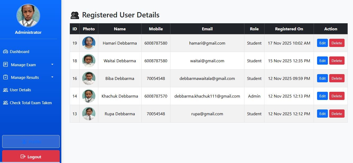
Task: Edit Hamari Debbarma's user record
Action: coord(322,43)
